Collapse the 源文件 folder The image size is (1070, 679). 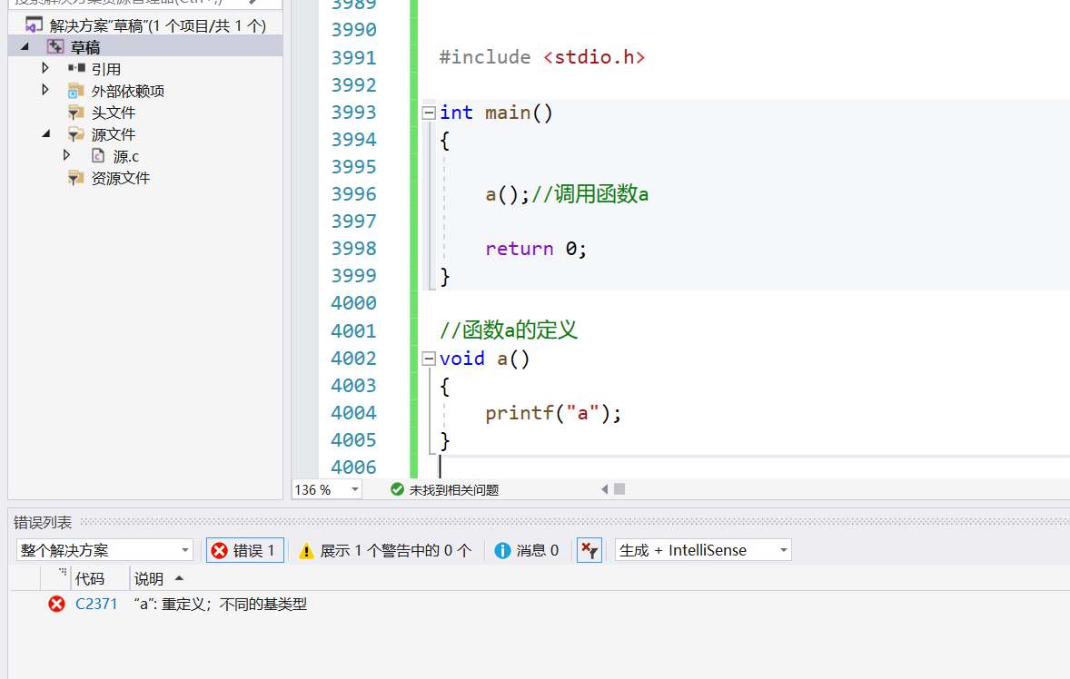point(45,133)
